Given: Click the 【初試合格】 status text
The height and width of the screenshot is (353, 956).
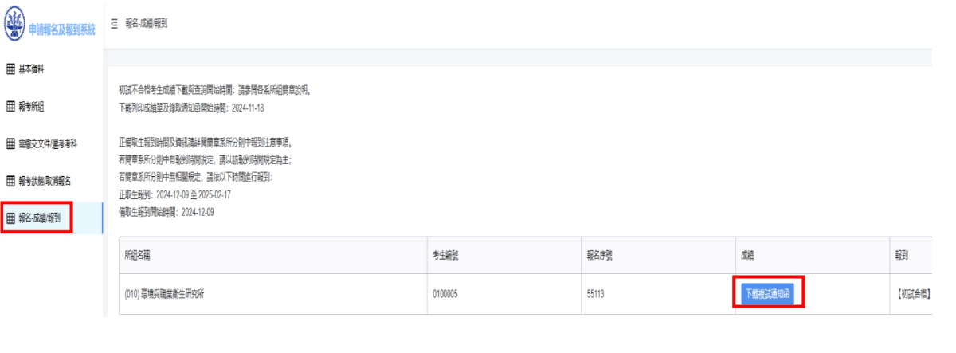Looking at the screenshot, I should pos(913,294).
